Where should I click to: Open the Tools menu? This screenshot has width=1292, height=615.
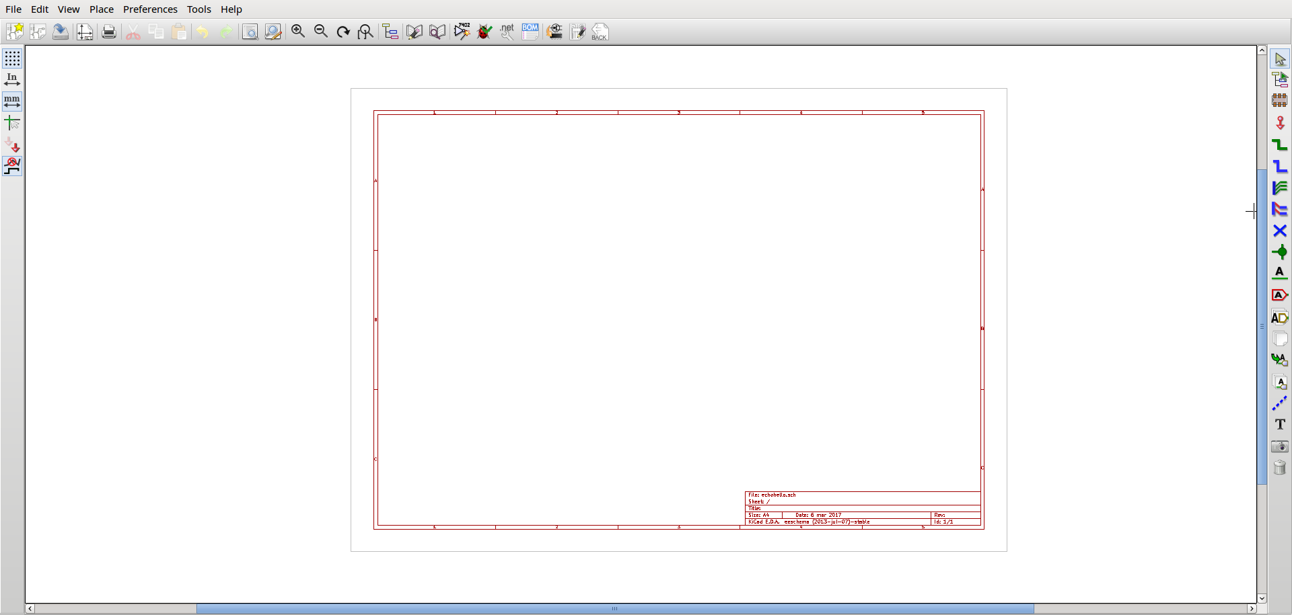[x=199, y=9]
